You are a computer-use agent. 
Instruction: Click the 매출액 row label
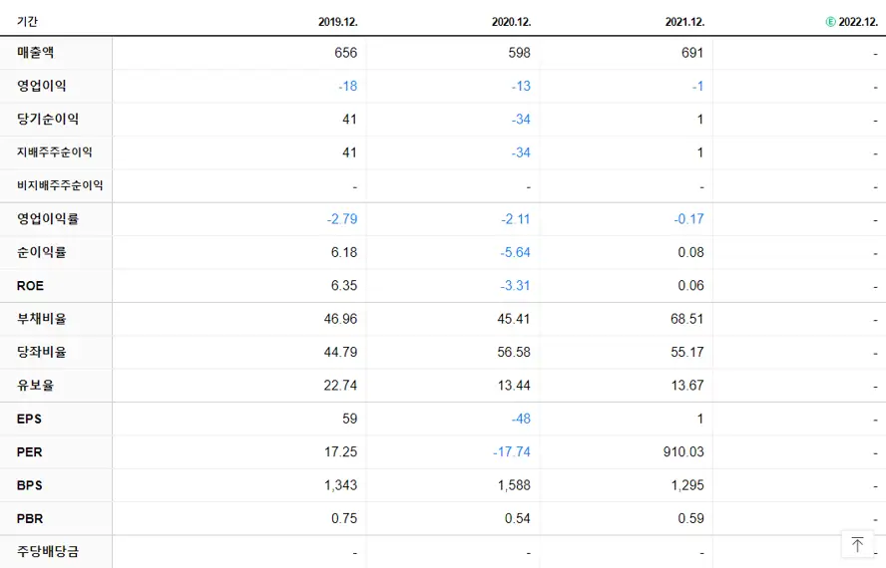coord(36,53)
